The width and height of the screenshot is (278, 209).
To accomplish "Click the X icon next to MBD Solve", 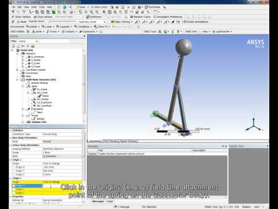I will [x=160, y=31].
